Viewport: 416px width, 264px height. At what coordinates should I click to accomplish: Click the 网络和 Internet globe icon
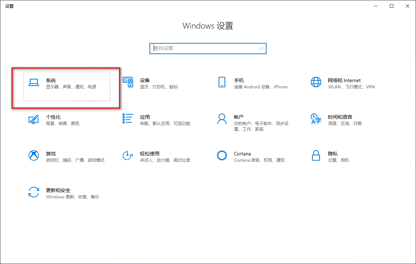coord(316,82)
